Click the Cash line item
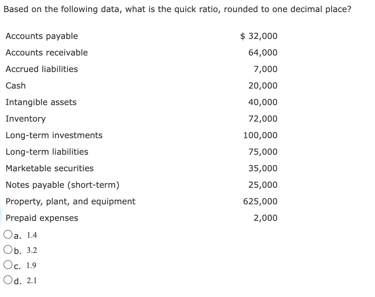Viewport: 375px width, 297px height. [x=16, y=86]
